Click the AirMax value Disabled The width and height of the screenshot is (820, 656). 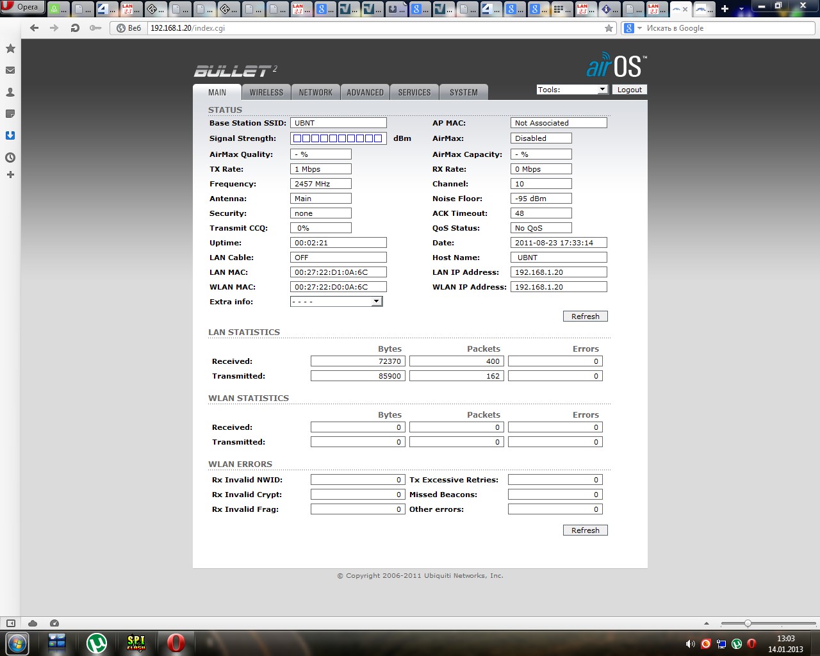coord(541,138)
